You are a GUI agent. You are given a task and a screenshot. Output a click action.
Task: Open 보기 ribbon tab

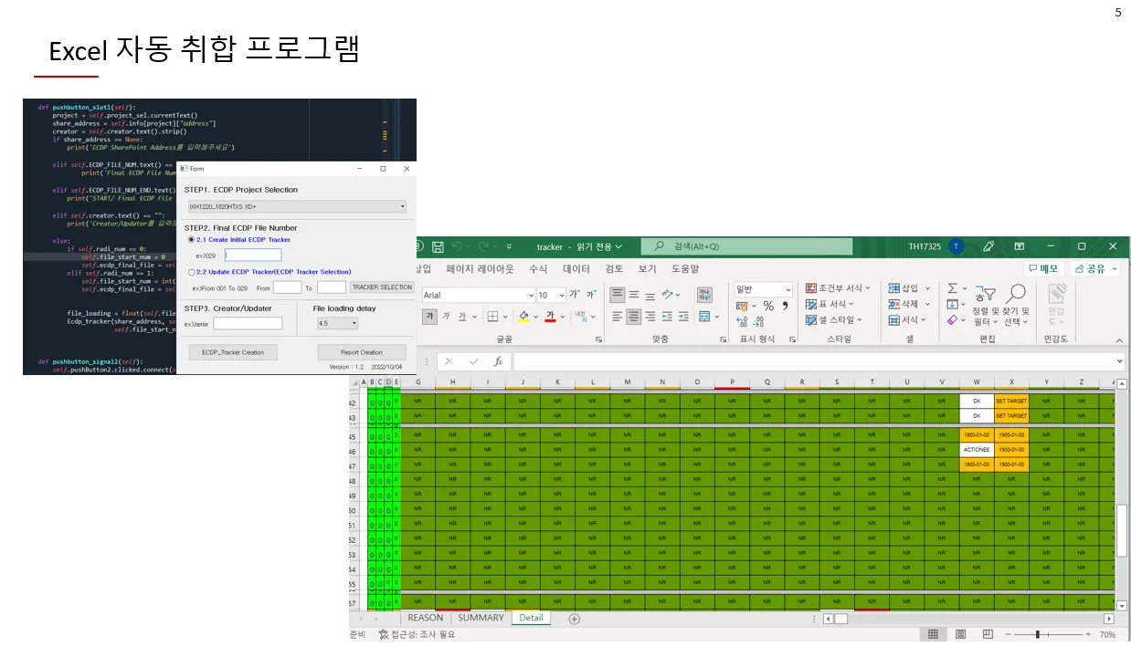[647, 269]
